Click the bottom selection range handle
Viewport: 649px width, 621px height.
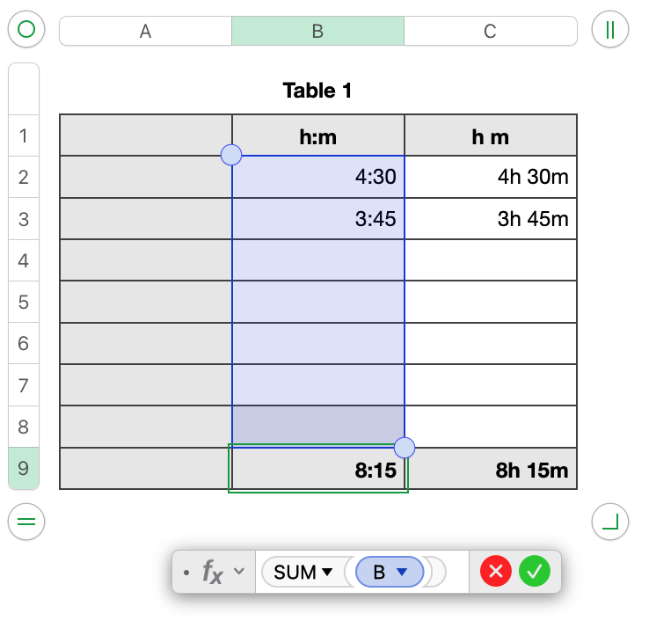click(404, 448)
